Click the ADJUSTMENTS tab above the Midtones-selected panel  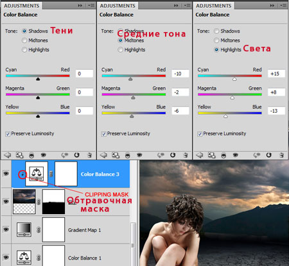(118, 6)
